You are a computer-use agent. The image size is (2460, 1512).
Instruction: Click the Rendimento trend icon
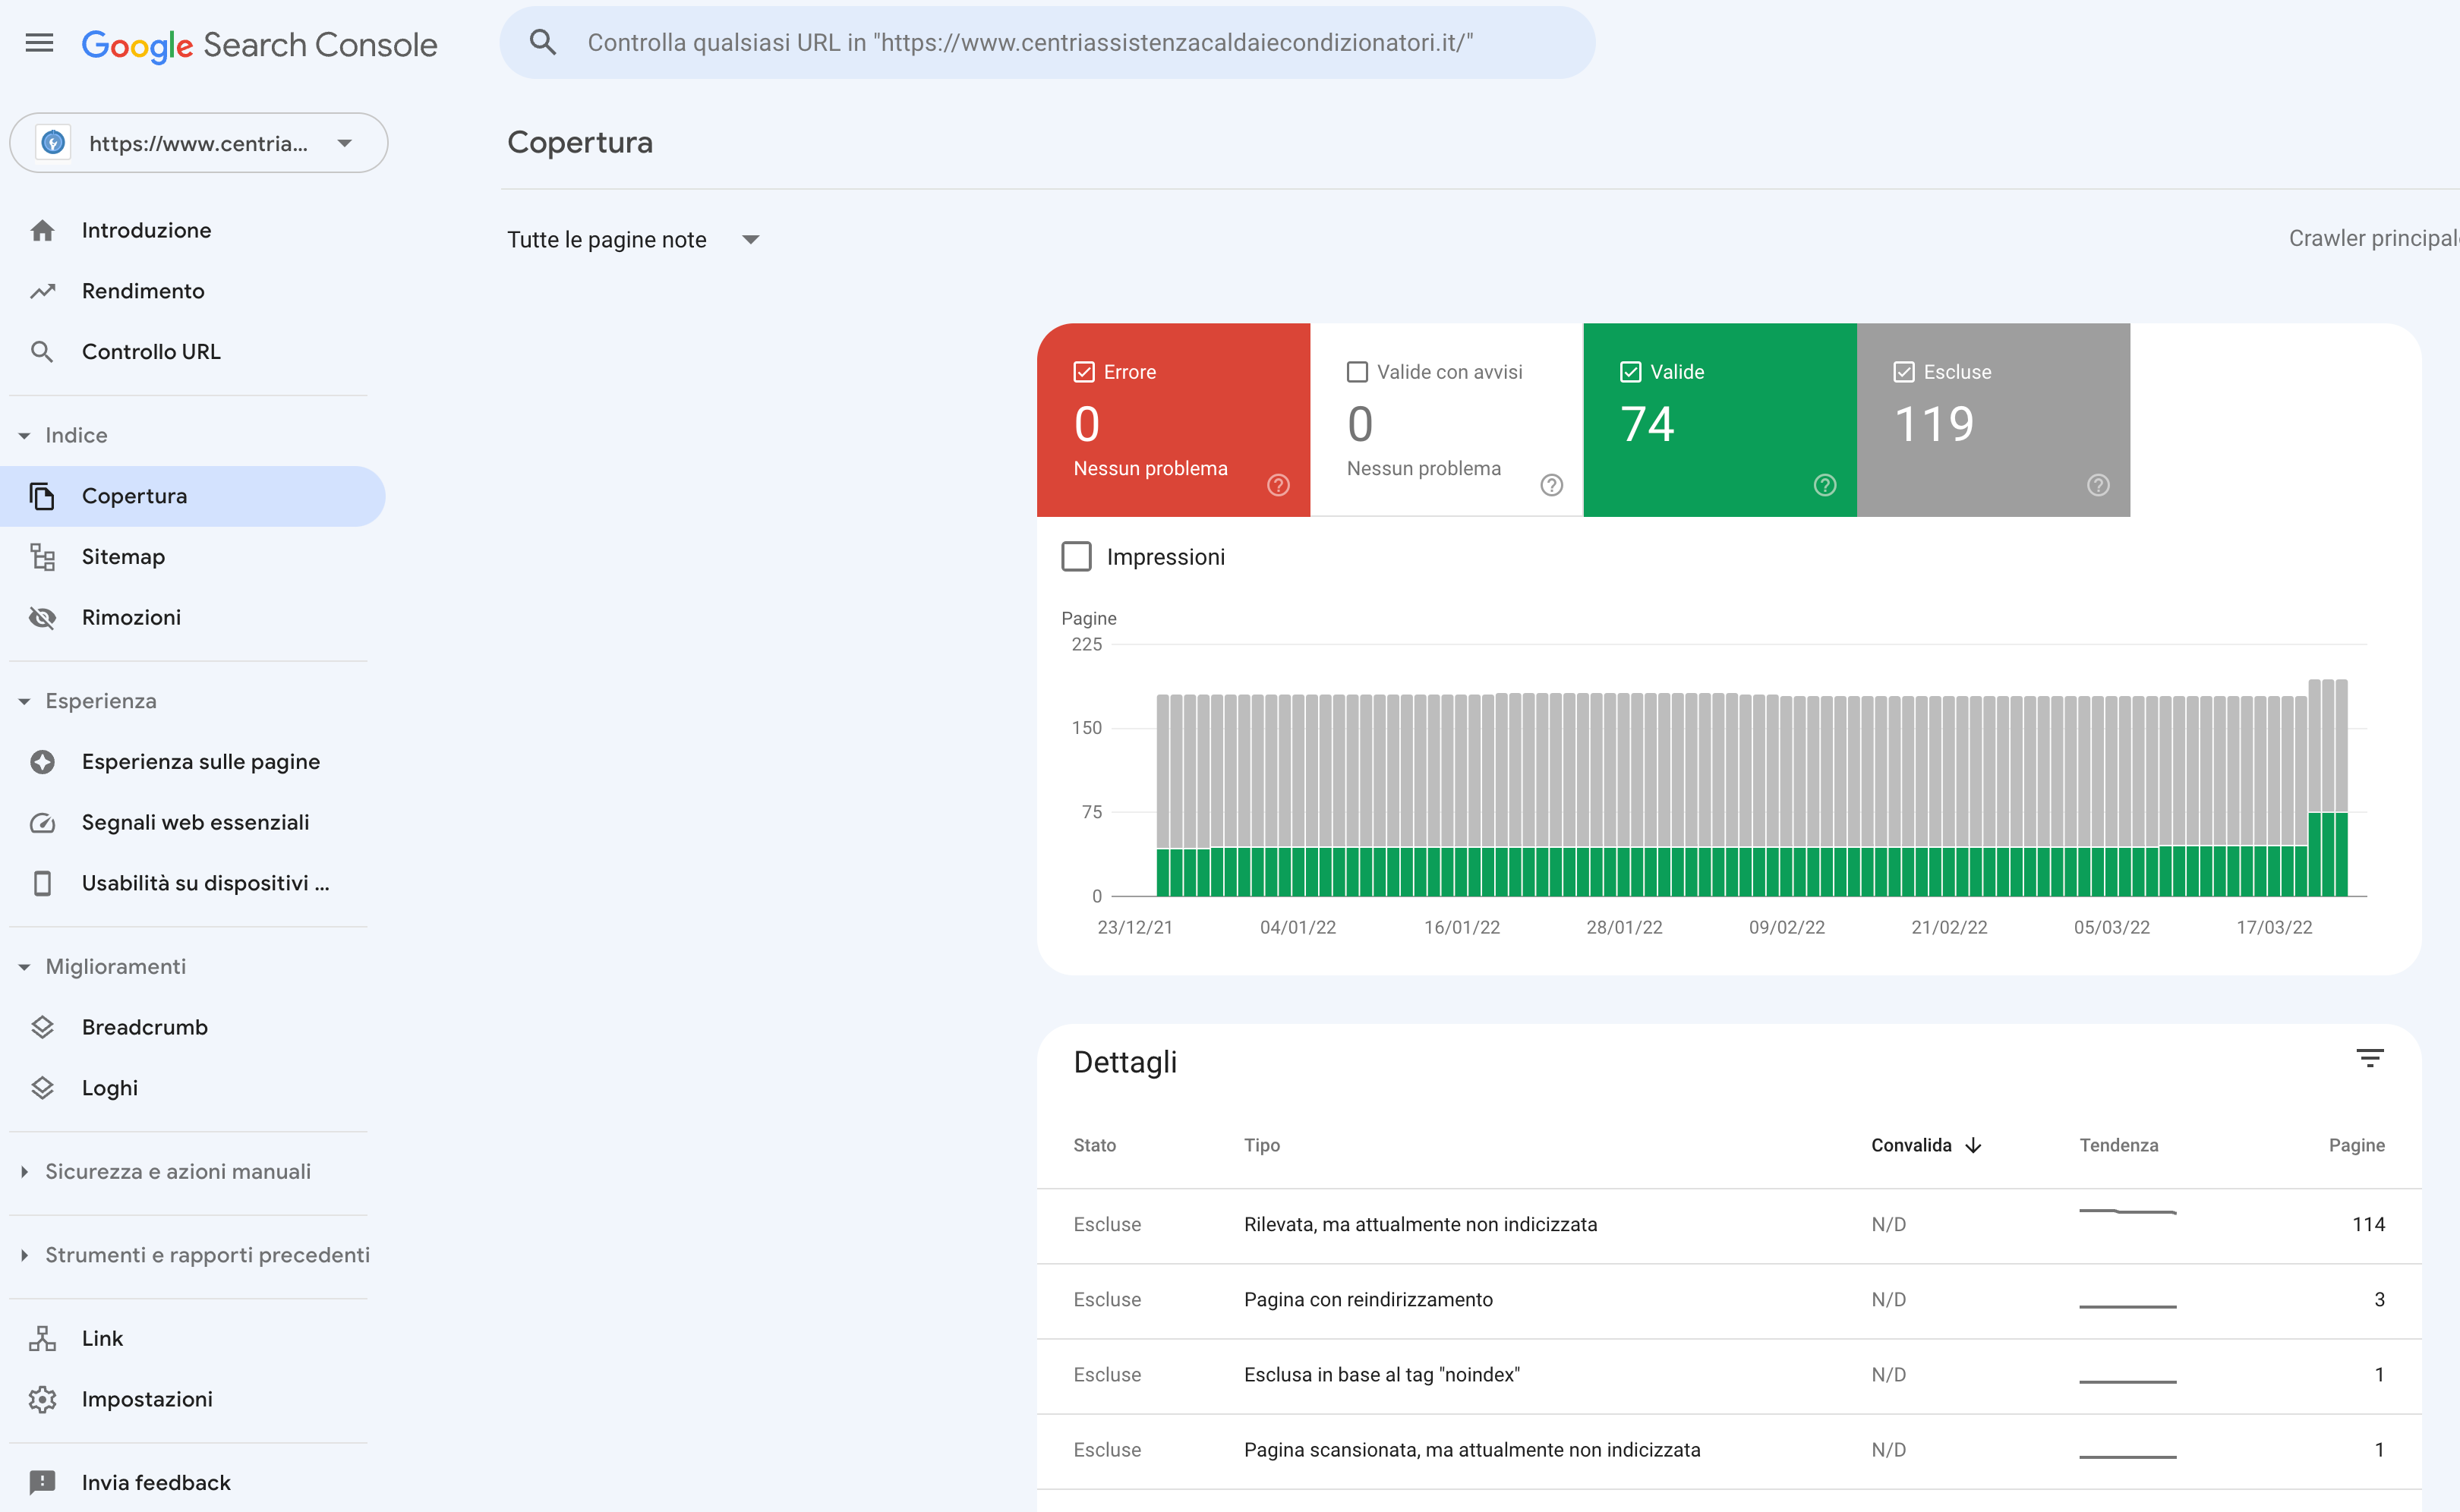point(42,291)
